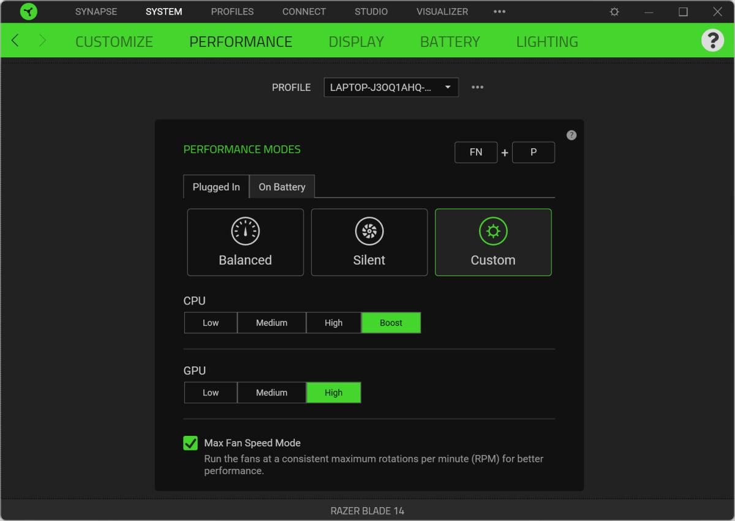Click the Custom mode gear icon
Screen dimensions: 735x521
[x=493, y=231]
